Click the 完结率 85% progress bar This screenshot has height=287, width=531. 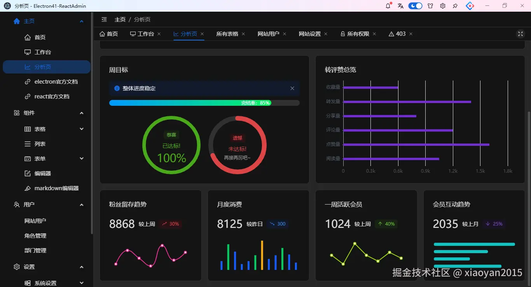pyautogui.click(x=204, y=103)
